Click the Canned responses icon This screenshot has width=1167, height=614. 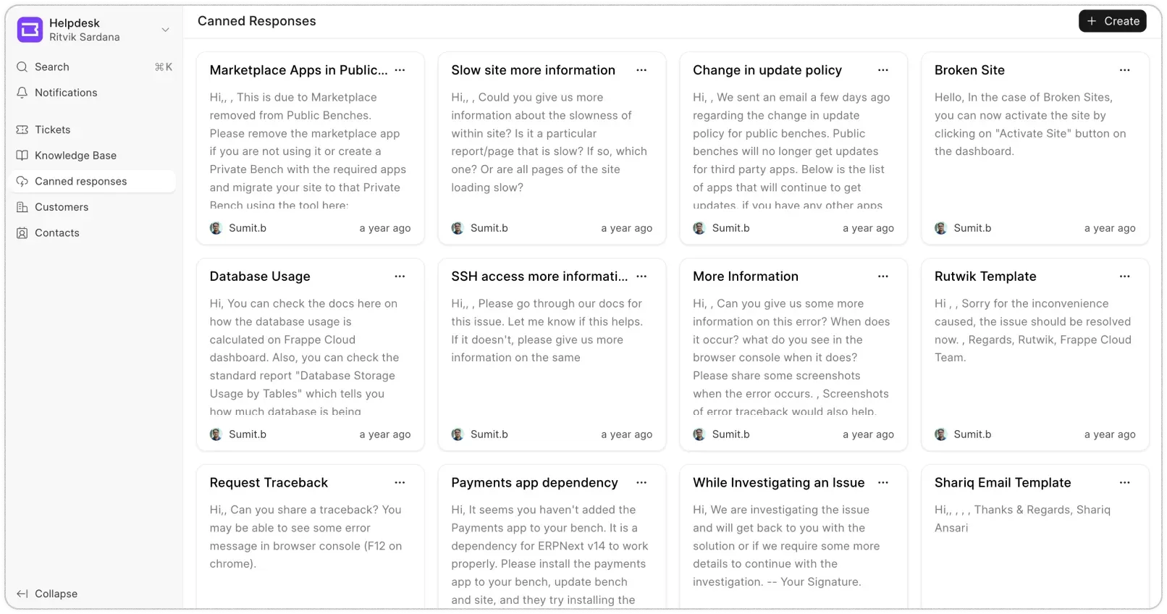(21, 181)
